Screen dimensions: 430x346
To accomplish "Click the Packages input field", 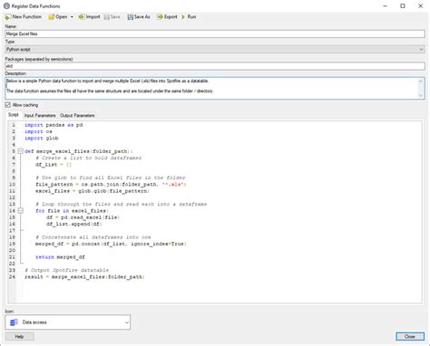I will [x=215, y=66].
